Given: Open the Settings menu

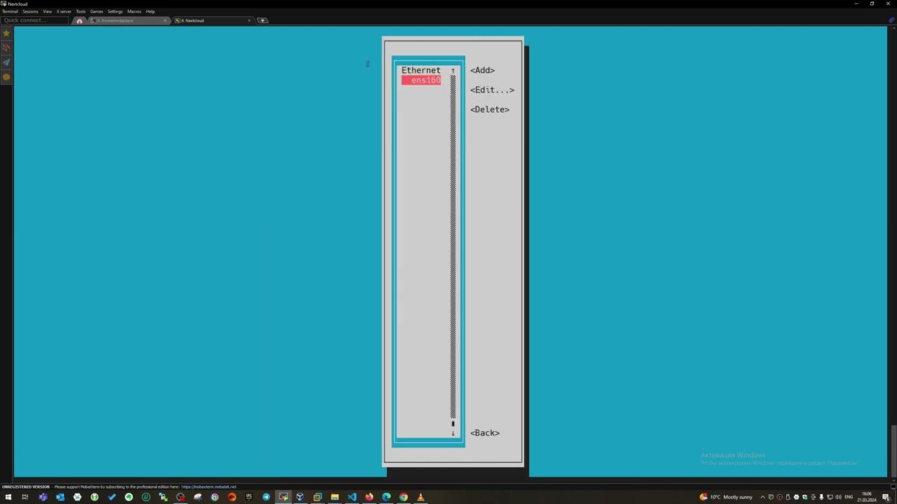Looking at the screenshot, I should 115,11.
